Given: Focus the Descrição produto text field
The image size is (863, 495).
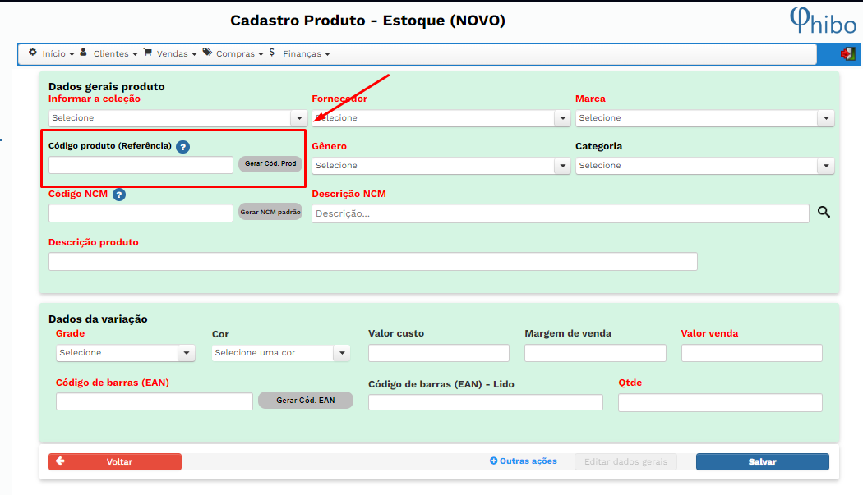Looking at the screenshot, I should [372, 262].
